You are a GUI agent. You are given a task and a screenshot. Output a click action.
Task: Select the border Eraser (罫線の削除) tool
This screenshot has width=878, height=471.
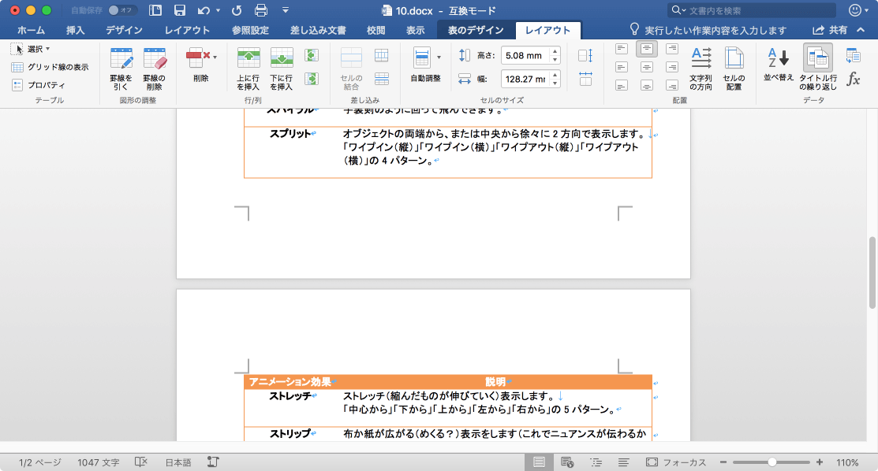155,69
